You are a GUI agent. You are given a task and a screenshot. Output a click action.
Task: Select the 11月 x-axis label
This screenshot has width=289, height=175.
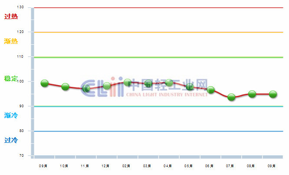pos(85,166)
